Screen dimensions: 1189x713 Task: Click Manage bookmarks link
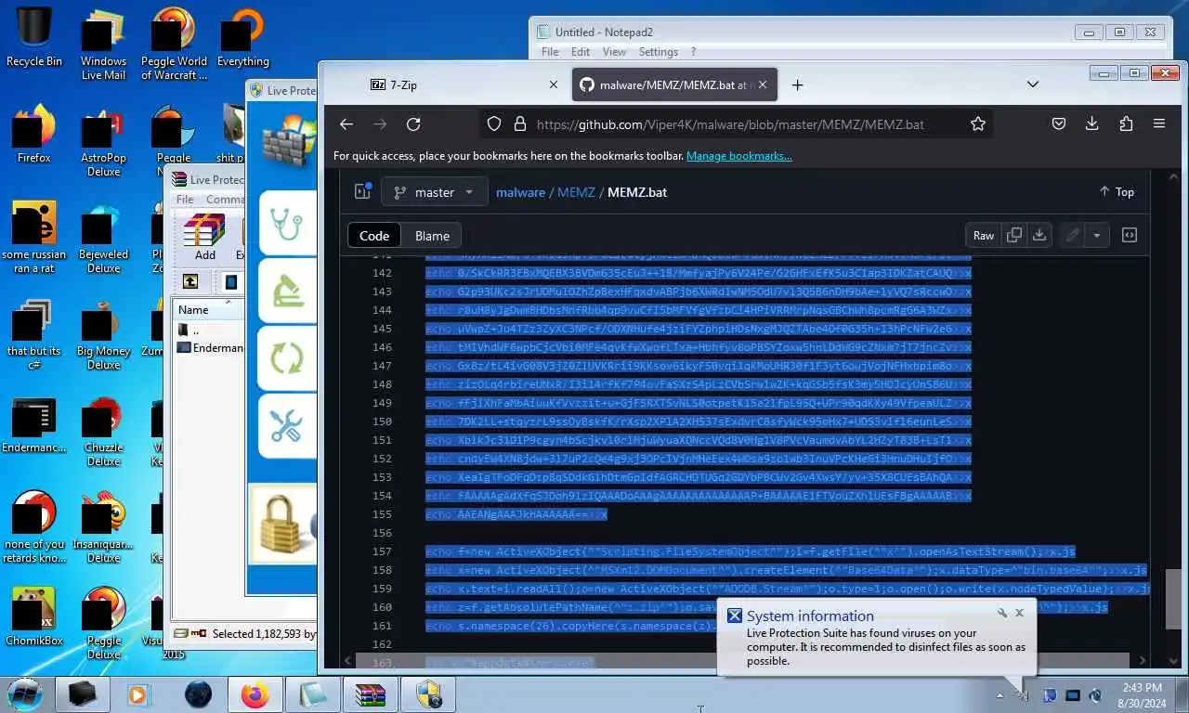pos(738,156)
